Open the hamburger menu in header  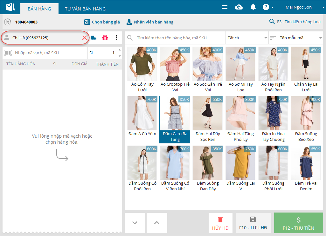(x=225, y=7)
